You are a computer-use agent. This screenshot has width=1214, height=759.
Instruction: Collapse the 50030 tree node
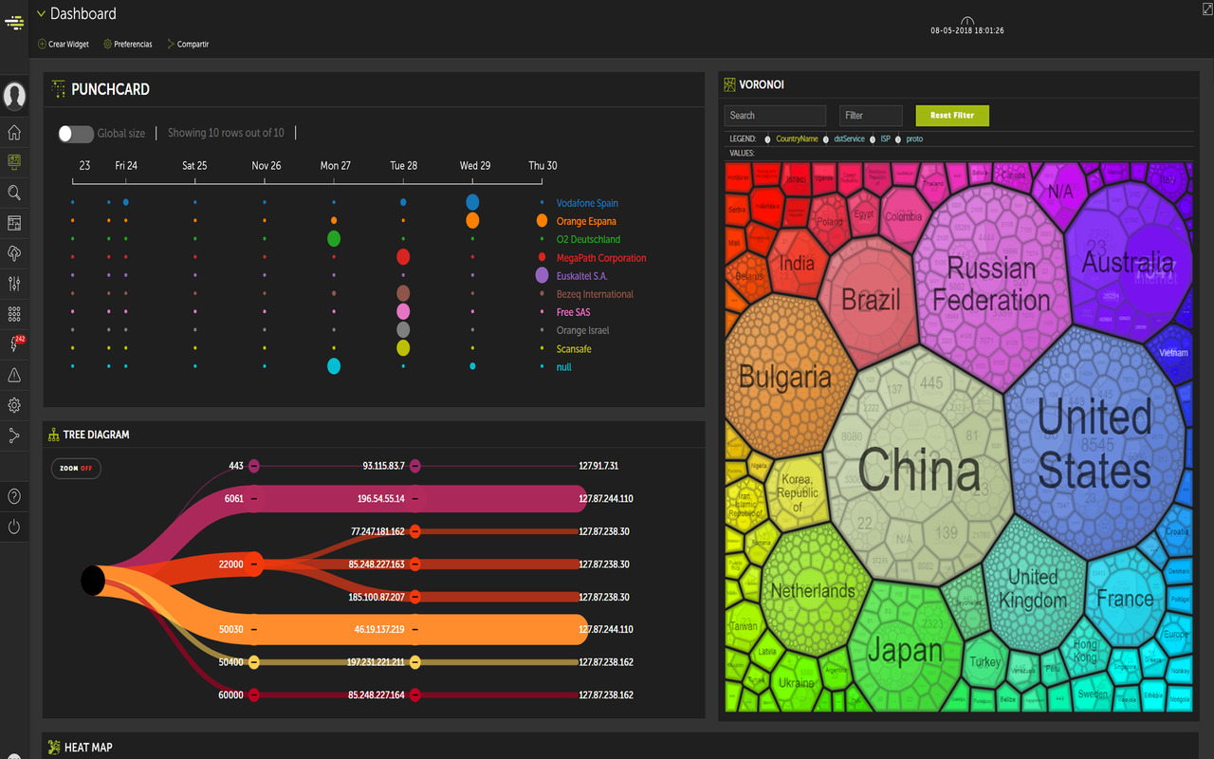253,630
